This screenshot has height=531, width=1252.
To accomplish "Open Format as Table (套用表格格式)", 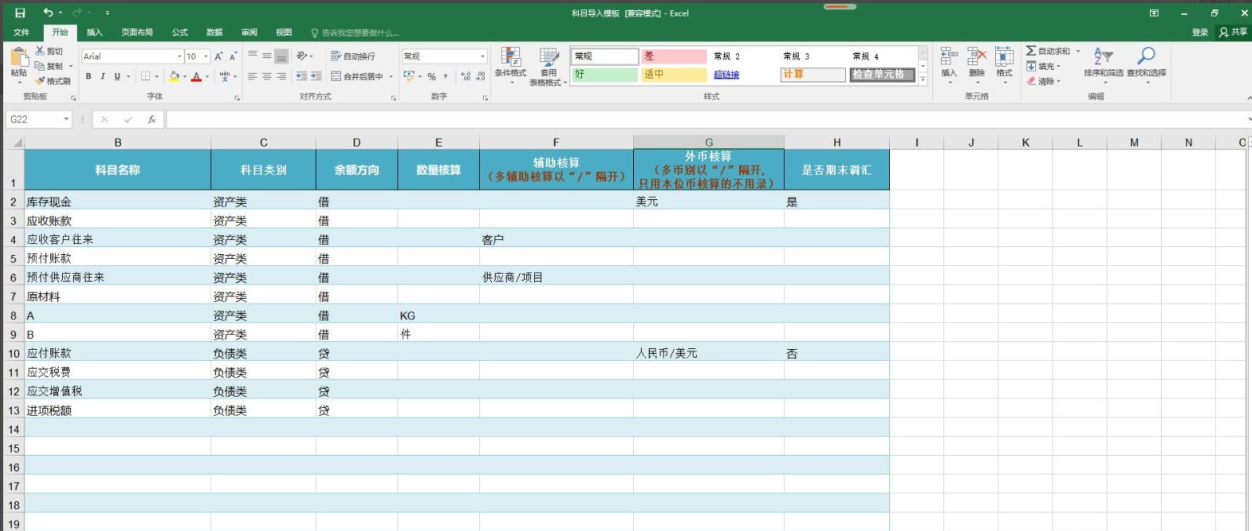I will [x=548, y=67].
